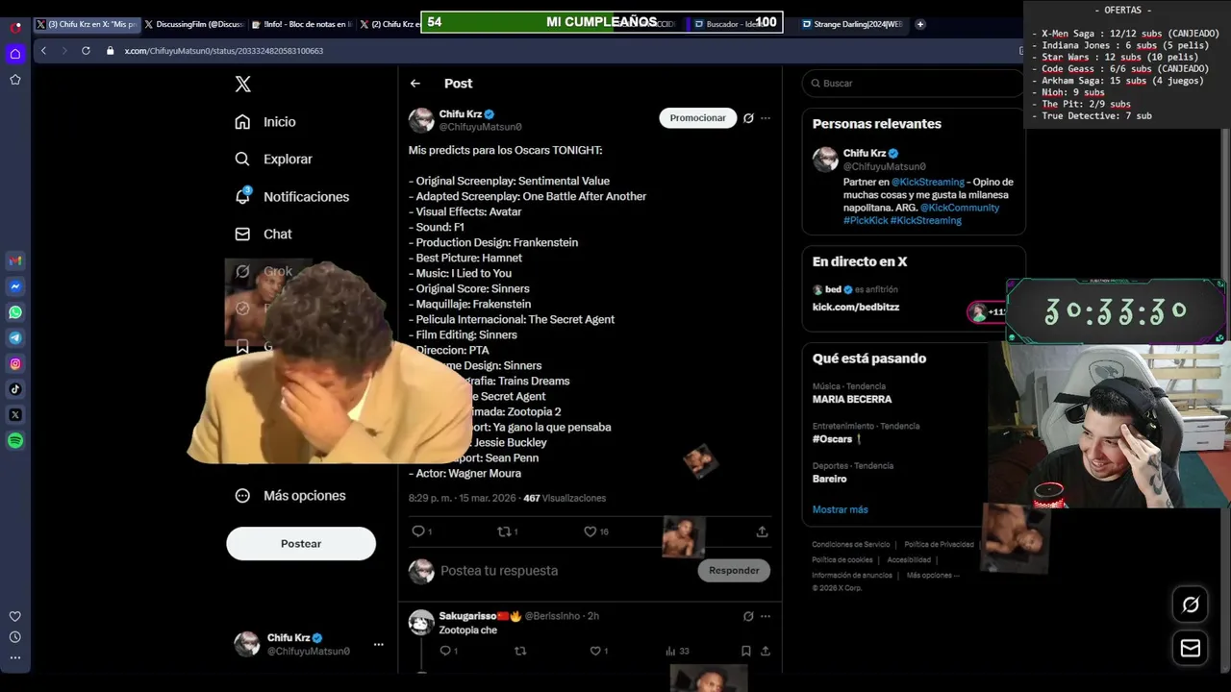Open Instagram in the browser sidebar
The width and height of the screenshot is (1231, 692).
pyautogui.click(x=15, y=363)
